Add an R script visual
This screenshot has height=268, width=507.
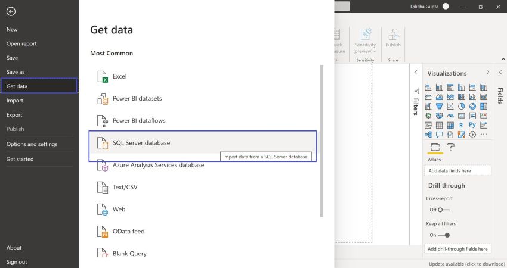tap(461, 125)
